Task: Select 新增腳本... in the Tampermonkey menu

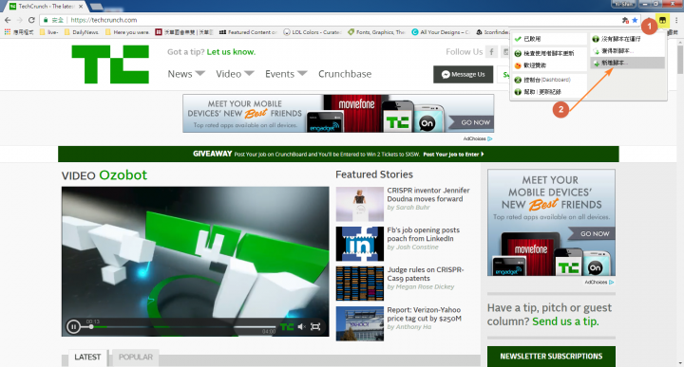Action: coord(627,64)
